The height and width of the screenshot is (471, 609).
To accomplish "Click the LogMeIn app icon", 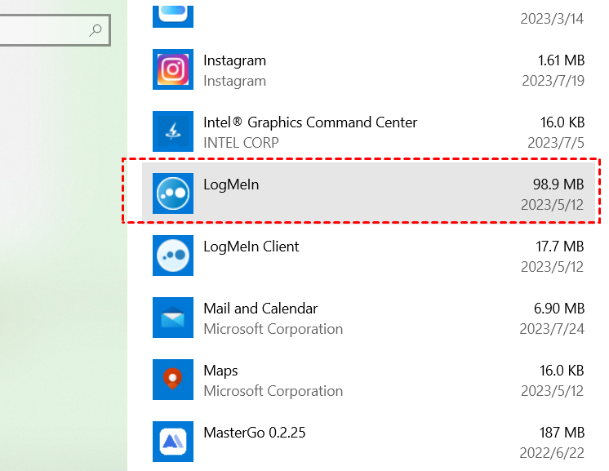I will (x=173, y=193).
